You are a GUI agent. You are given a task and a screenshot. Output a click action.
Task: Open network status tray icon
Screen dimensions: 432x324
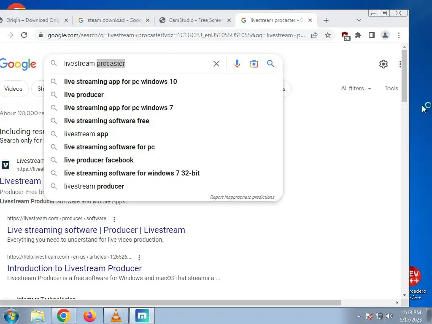[379, 316]
